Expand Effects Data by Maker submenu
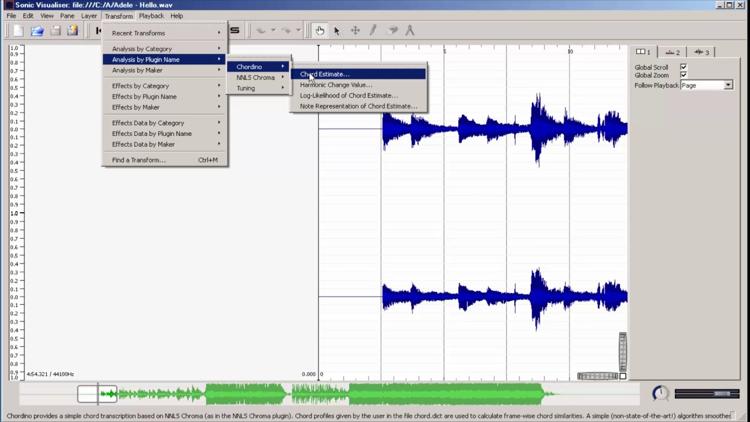This screenshot has height=422, width=750. (165, 144)
